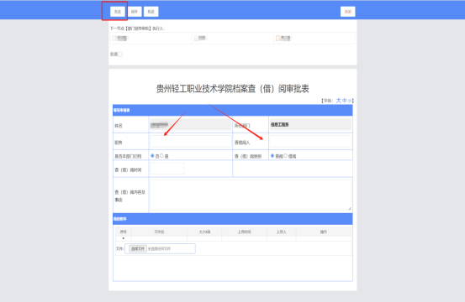The height and width of the screenshot is (302, 465).
Task: Choose the 借阅 radio option
Action: point(286,156)
